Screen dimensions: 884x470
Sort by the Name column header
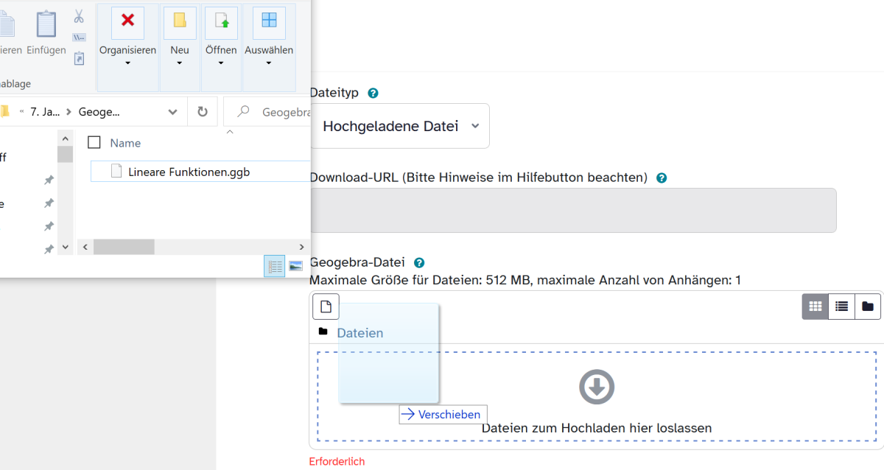tap(125, 143)
